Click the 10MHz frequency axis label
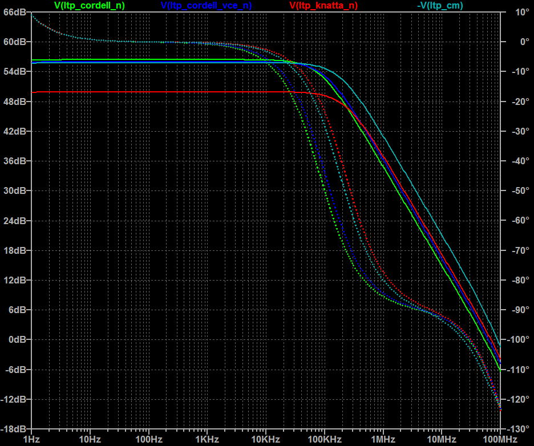Viewport: 534px width, 446px height. pyautogui.click(x=442, y=440)
